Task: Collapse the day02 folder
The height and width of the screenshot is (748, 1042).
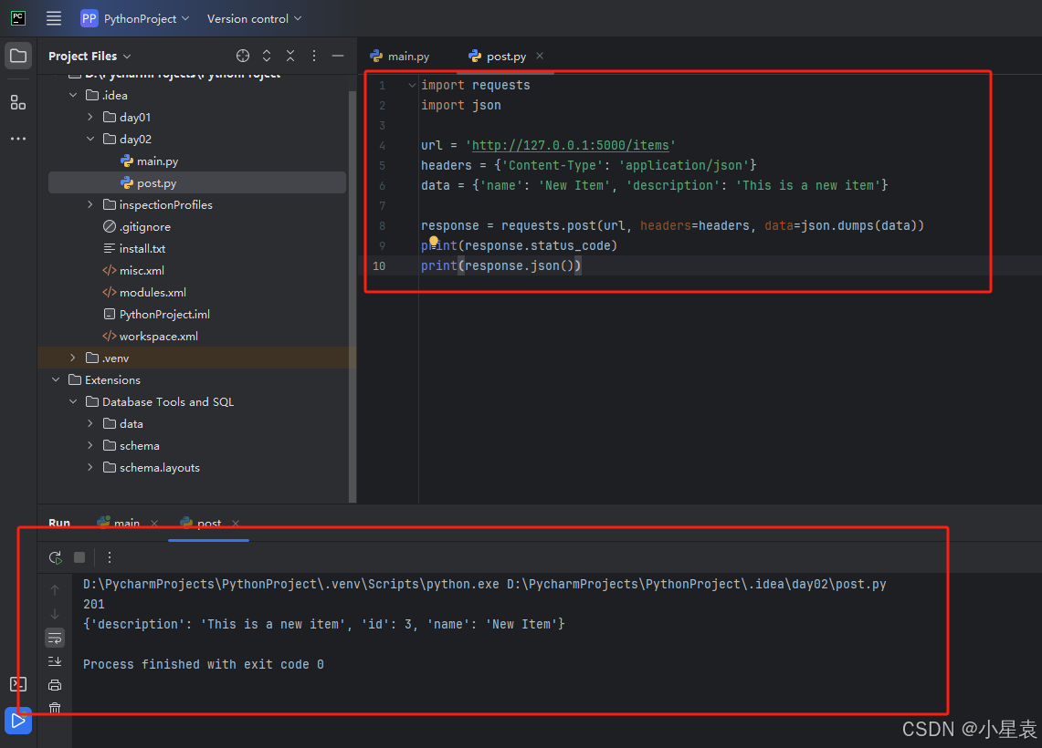Action: point(90,139)
